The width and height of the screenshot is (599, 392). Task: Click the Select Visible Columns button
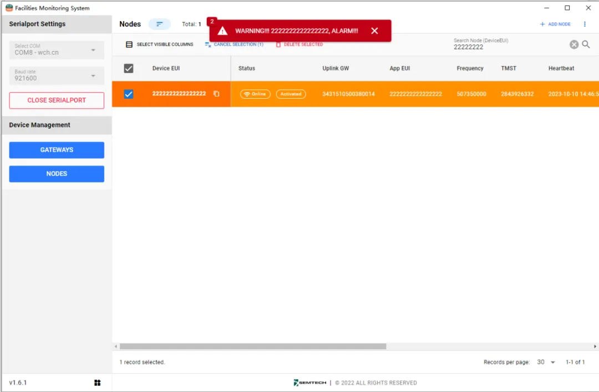(160, 44)
